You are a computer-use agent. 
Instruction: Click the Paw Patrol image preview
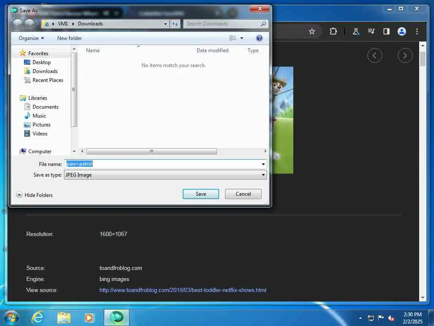click(x=283, y=120)
